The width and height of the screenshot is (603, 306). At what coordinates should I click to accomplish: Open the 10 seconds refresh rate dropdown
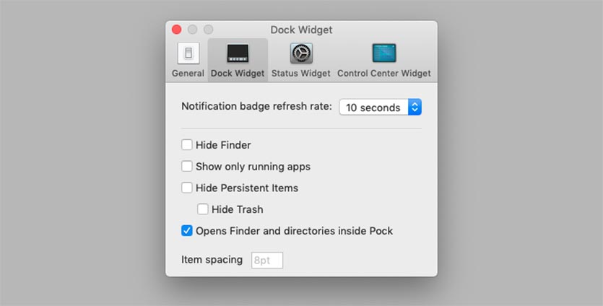click(380, 108)
